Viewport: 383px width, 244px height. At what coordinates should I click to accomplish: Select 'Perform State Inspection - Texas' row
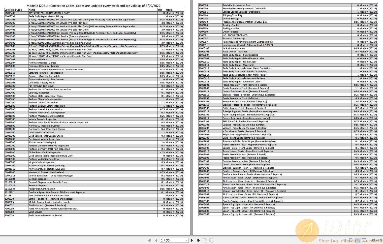point(94,96)
